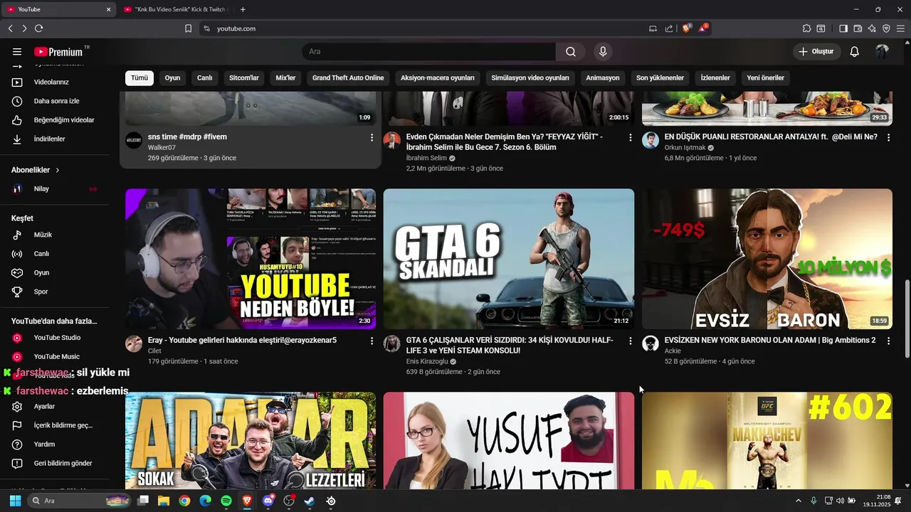
Task: Select the Sitcom'lar filter chip
Action: (x=244, y=78)
